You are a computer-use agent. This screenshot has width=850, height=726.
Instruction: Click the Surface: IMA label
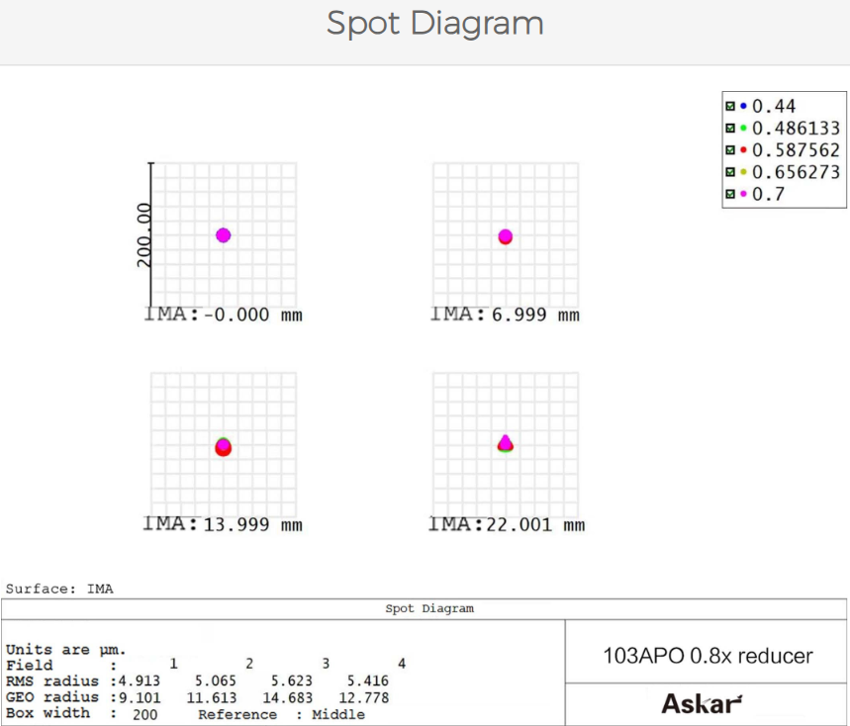(59, 589)
